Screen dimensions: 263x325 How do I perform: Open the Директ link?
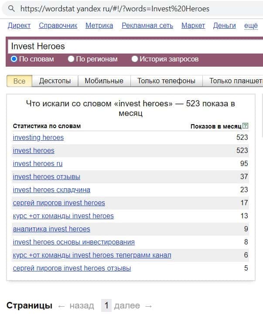19,26
